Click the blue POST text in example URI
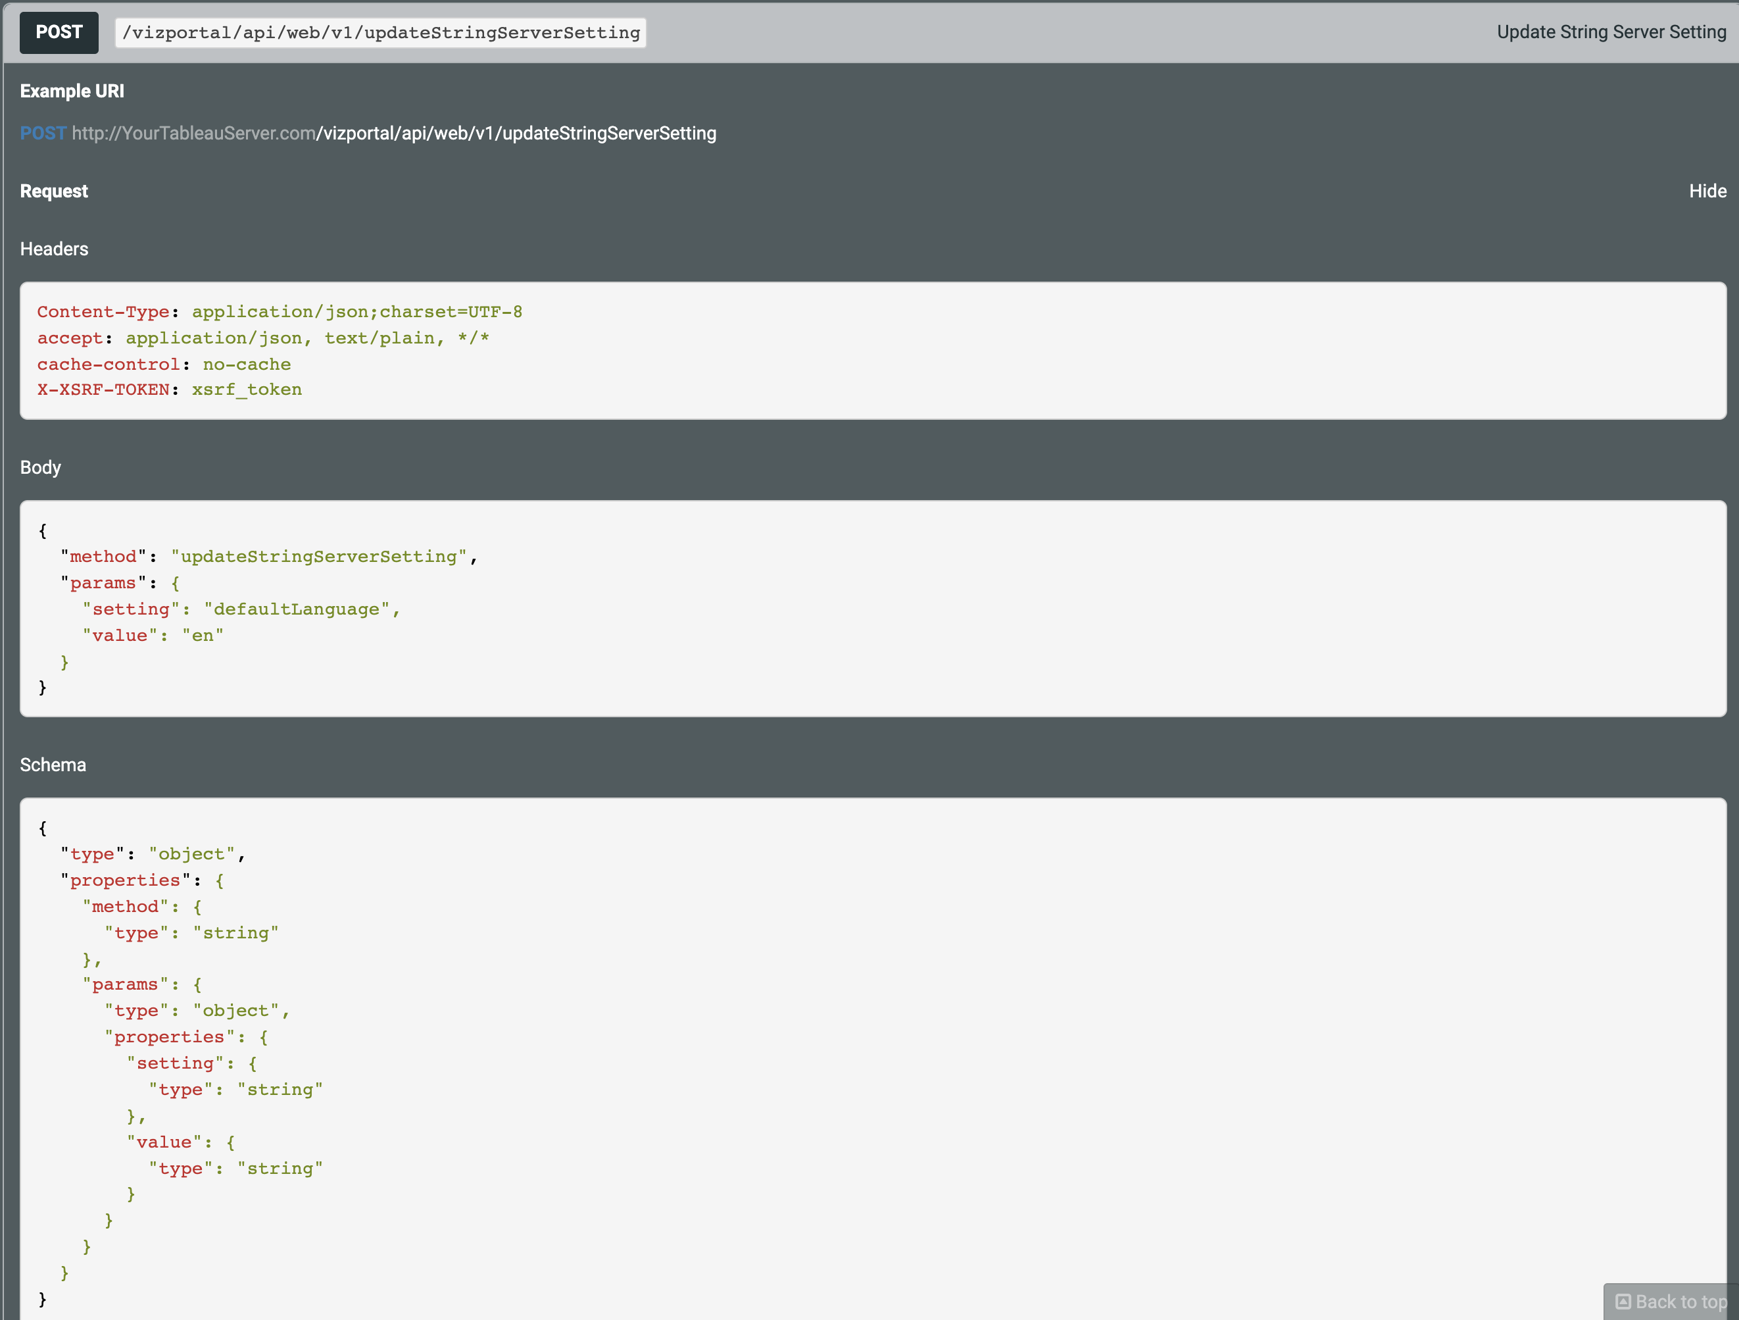The height and width of the screenshot is (1320, 1739). [43, 133]
